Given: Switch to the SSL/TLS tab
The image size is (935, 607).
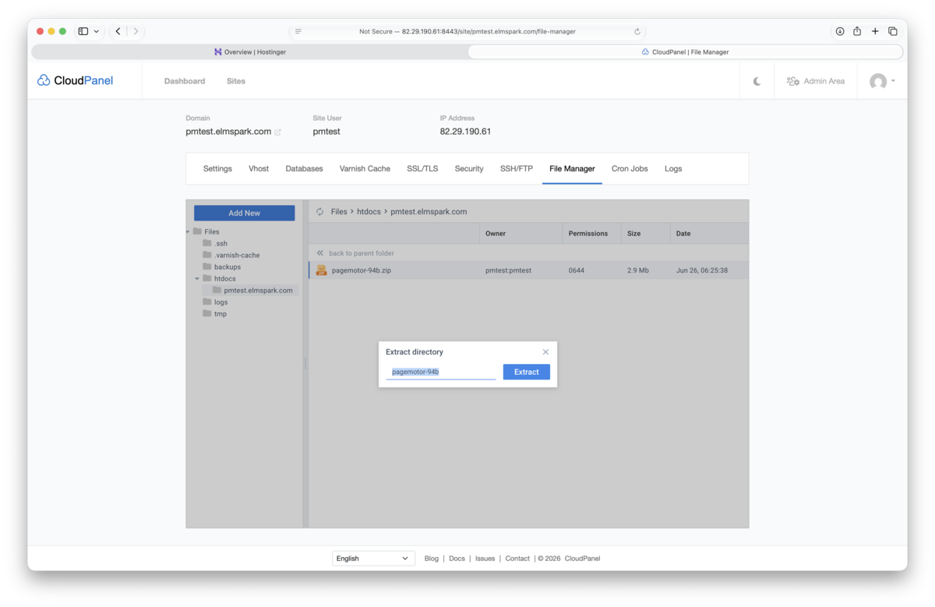Looking at the screenshot, I should (x=422, y=168).
